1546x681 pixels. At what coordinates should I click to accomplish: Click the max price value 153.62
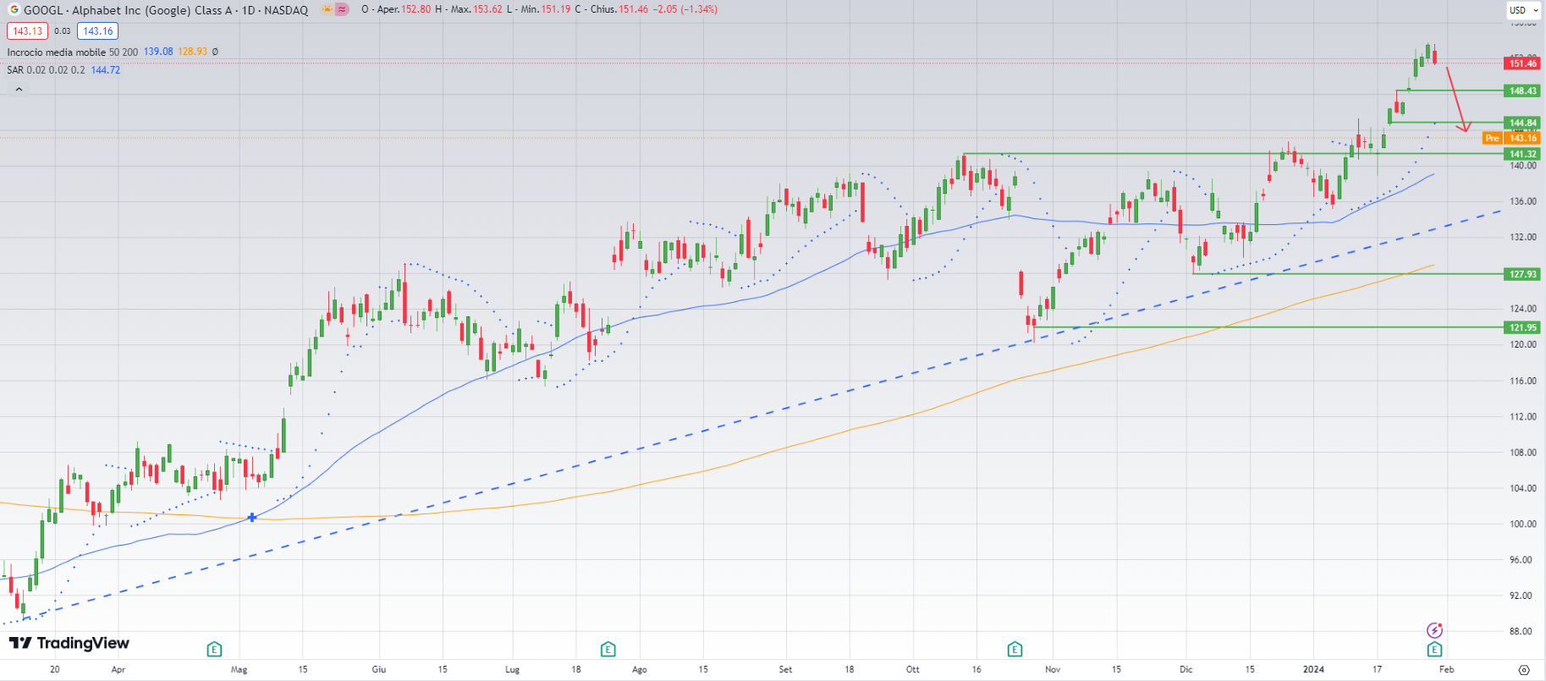[487, 9]
